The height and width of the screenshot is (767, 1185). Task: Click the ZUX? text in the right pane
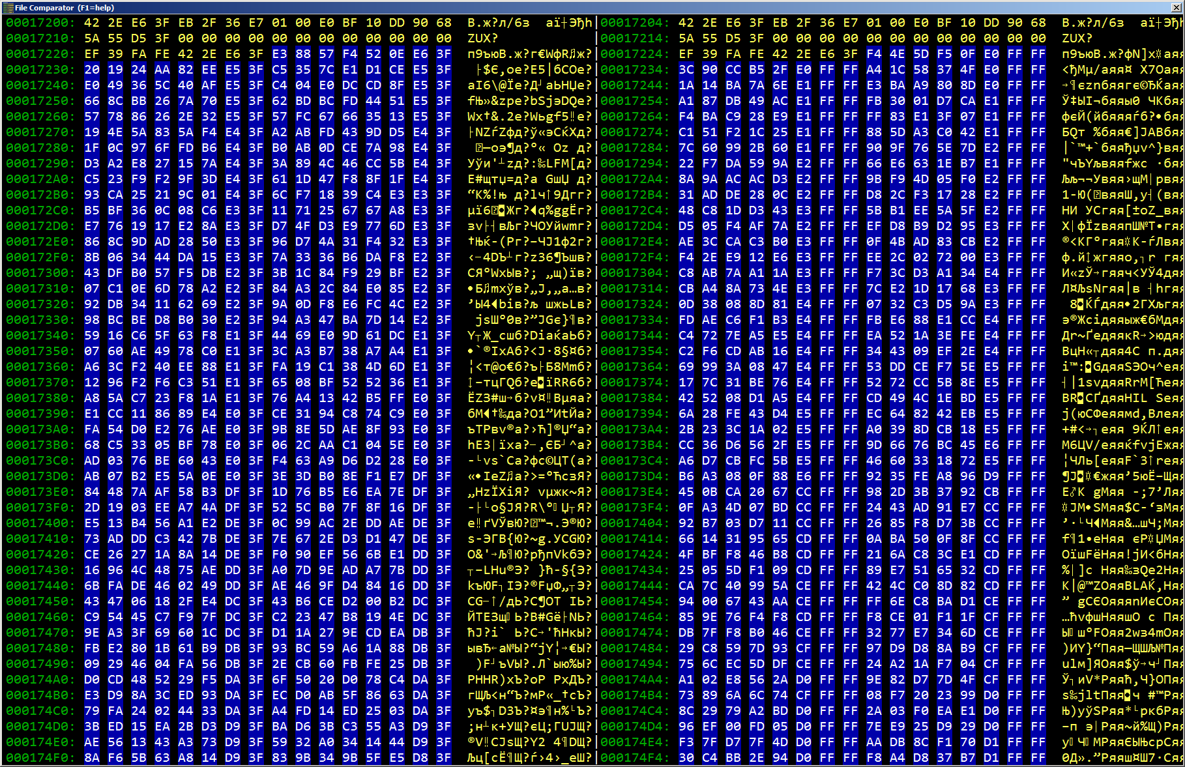pos(1077,38)
